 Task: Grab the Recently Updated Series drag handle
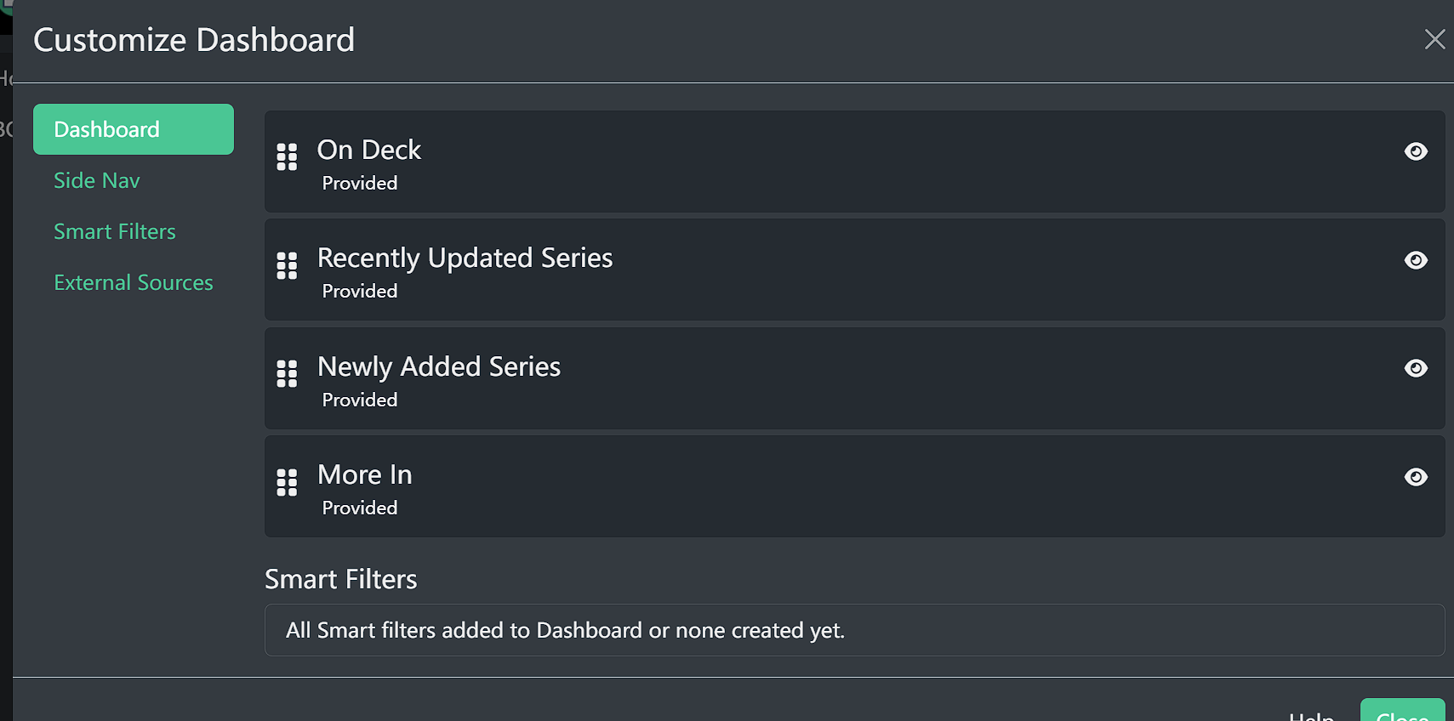(x=287, y=265)
